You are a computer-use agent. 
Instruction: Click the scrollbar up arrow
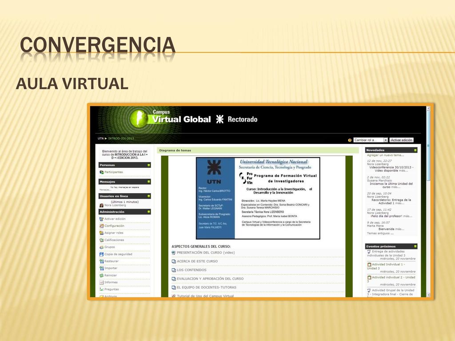point(428,108)
